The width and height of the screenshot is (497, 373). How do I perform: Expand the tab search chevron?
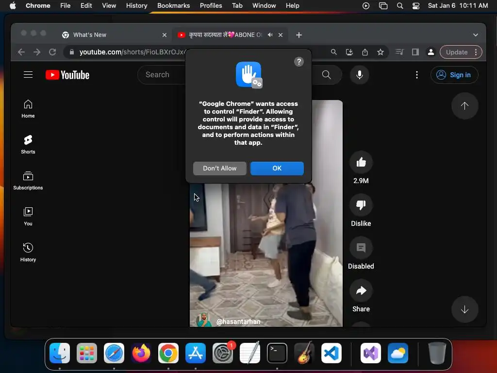click(x=476, y=35)
